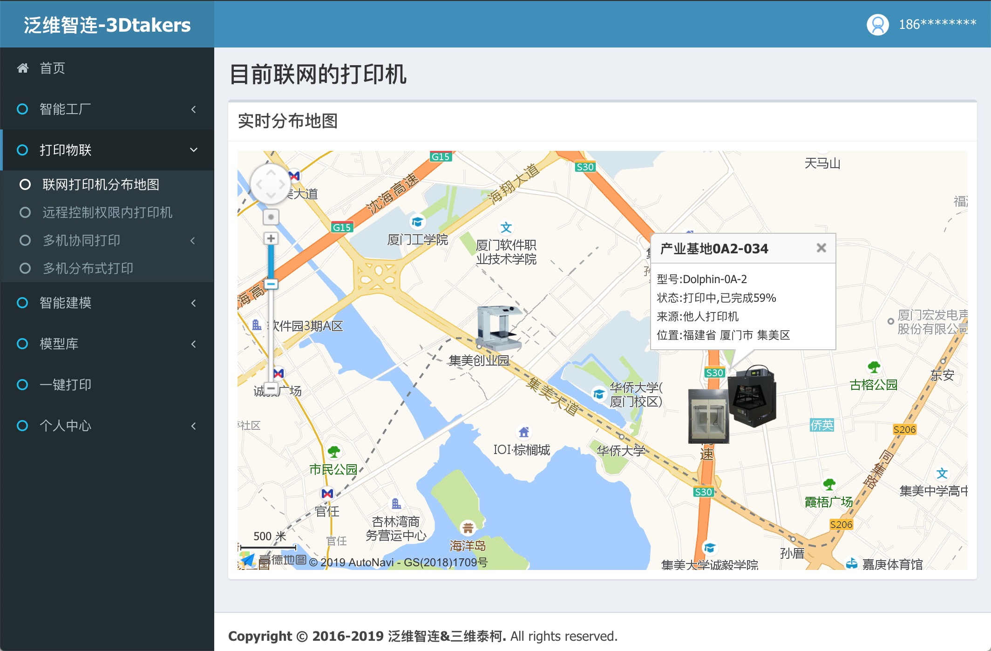Collapse the 打印物联 menu chevron
The image size is (991, 651).
(x=194, y=150)
